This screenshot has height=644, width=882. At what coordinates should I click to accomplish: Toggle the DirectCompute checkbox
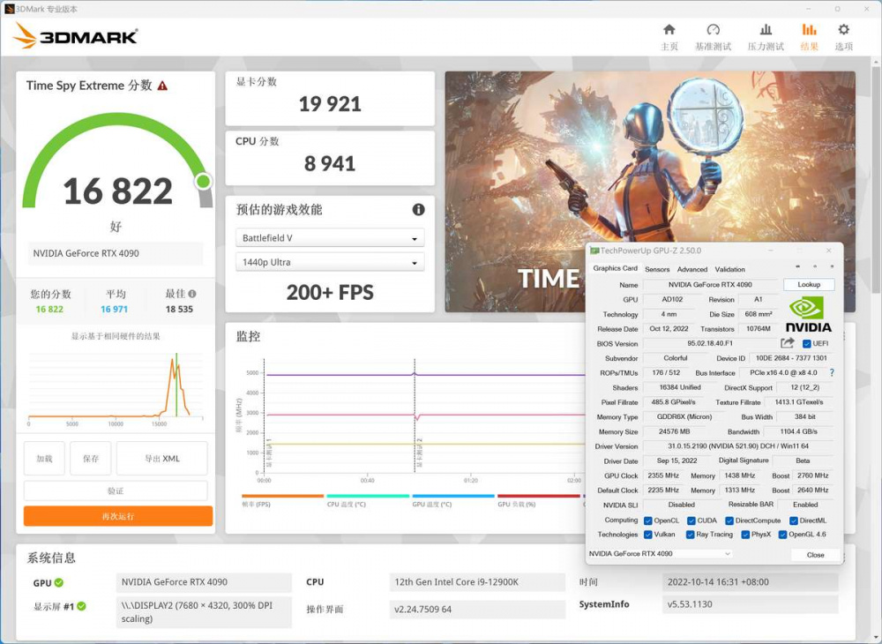(729, 520)
